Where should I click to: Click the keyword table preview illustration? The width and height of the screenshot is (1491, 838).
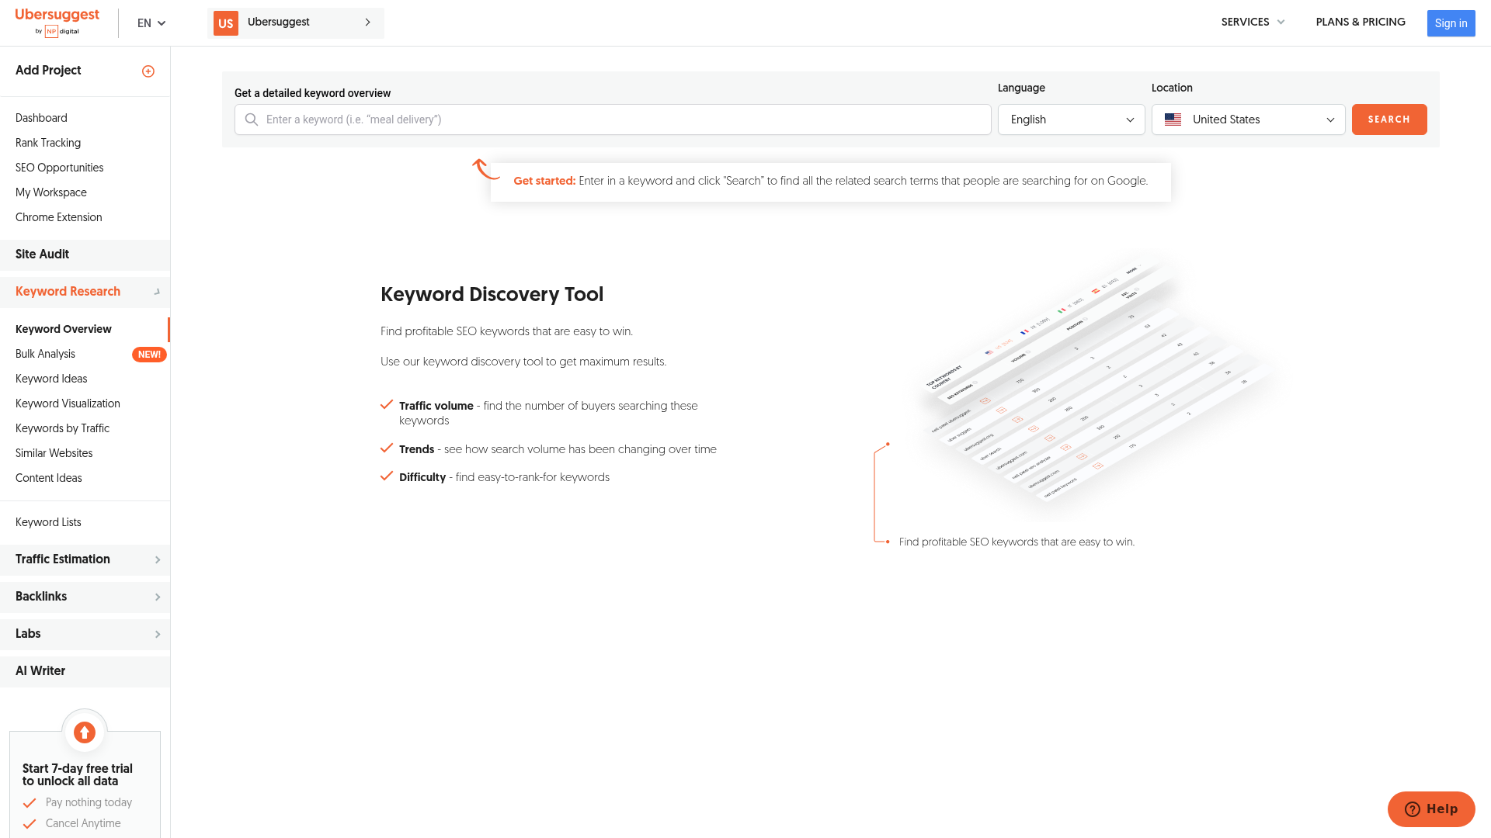coord(1099,384)
